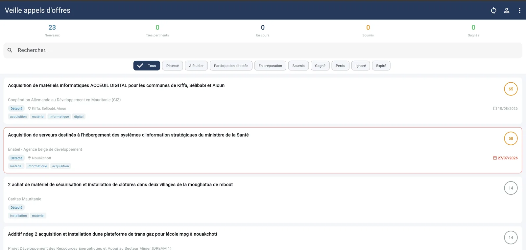Click the 27/07/2026 deadline date

(x=508, y=158)
